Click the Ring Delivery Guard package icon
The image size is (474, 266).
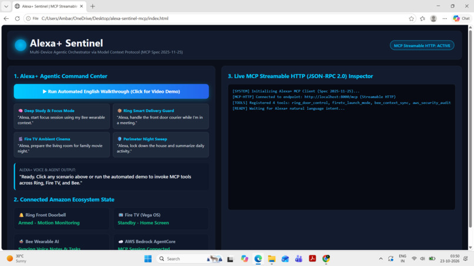point(119,111)
